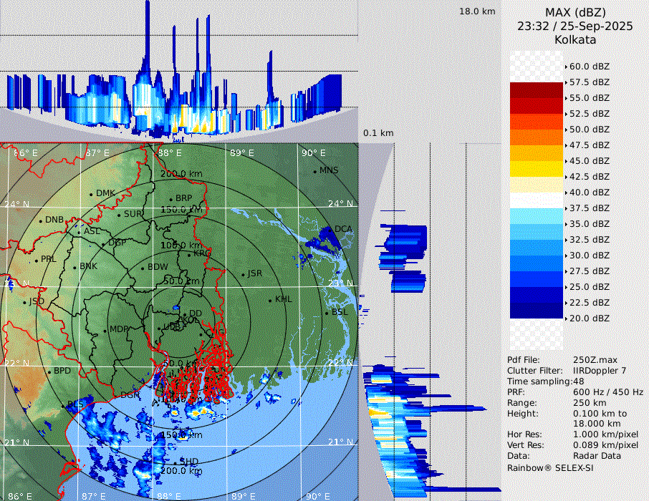Select the BDW station marker
The height and width of the screenshot is (501, 649).
coord(143,268)
